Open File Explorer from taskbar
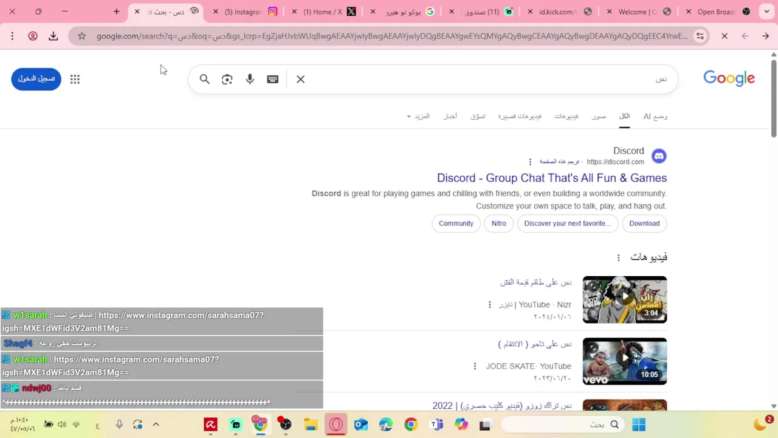The image size is (778, 438). click(x=311, y=425)
